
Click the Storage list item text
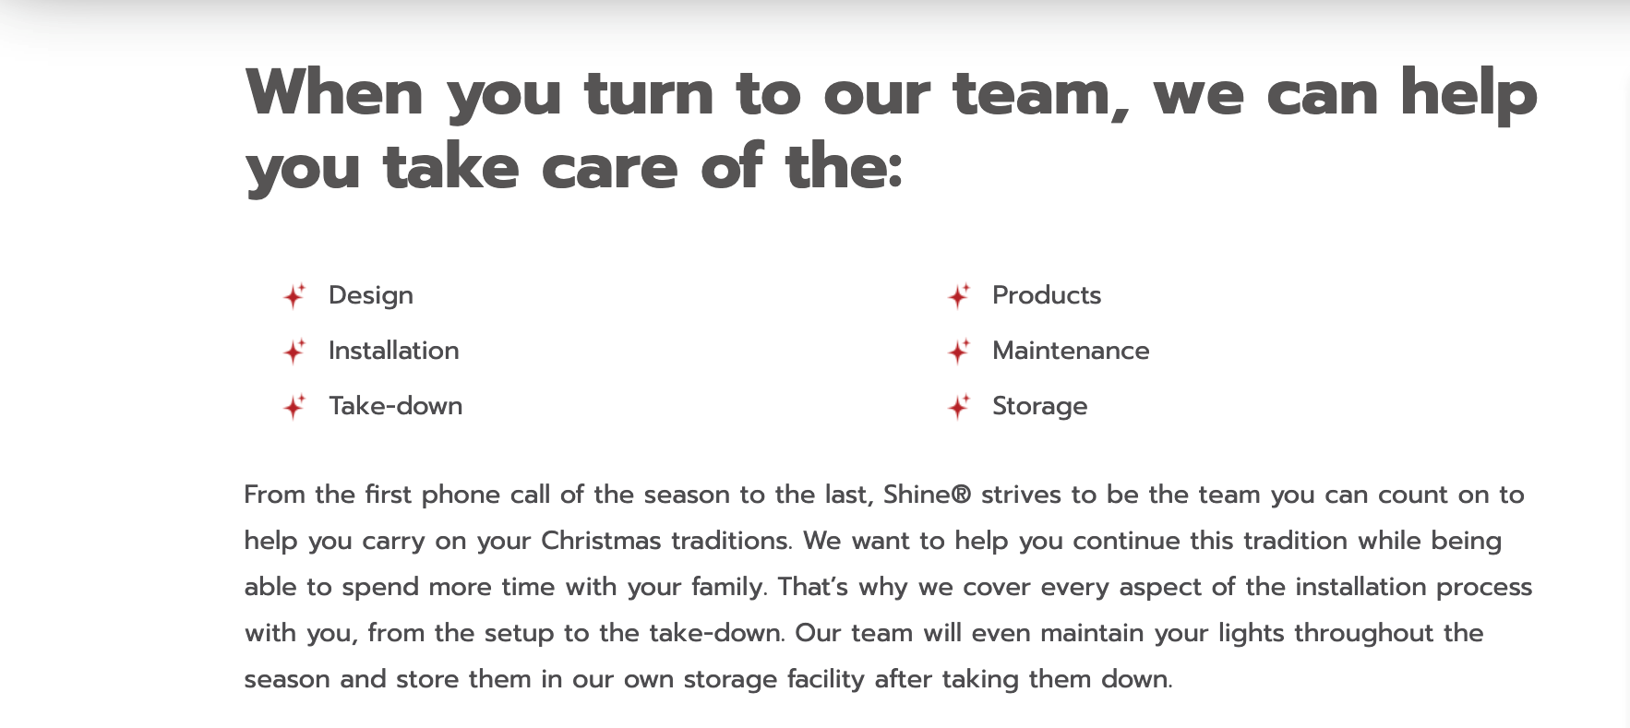pos(1039,406)
